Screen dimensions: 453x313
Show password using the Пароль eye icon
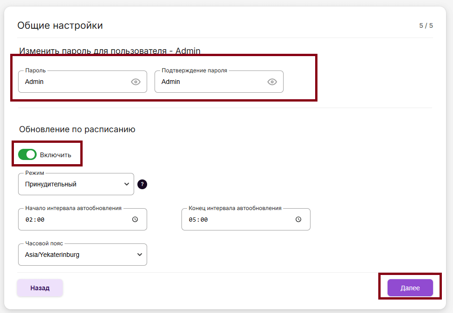[136, 82]
